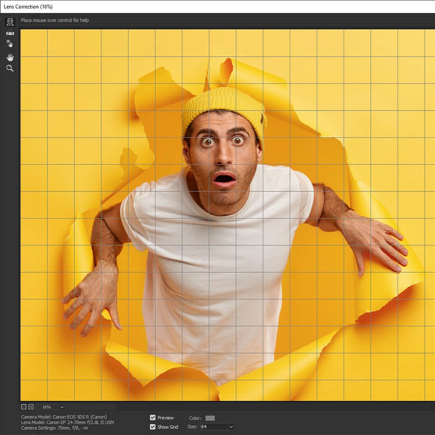Image resolution: width=435 pixels, height=435 pixels.
Task: Select the Hand tool
Action: pyautogui.click(x=10, y=57)
